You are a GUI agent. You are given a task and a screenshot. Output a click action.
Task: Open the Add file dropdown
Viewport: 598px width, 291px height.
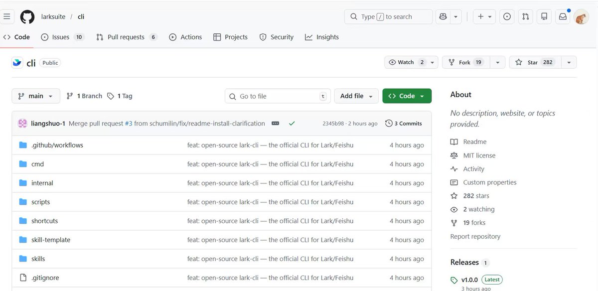[x=357, y=96]
